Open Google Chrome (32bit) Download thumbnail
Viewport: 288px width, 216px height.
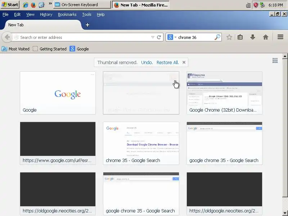pyautogui.click(x=224, y=93)
